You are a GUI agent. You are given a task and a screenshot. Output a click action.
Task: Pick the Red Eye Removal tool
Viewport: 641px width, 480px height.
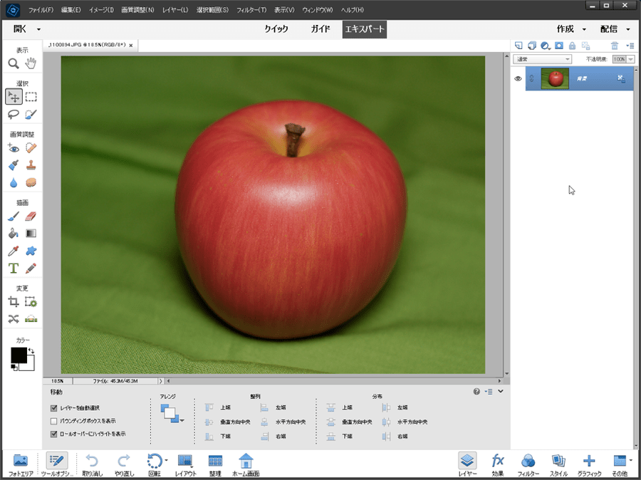pyautogui.click(x=14, y=148)
